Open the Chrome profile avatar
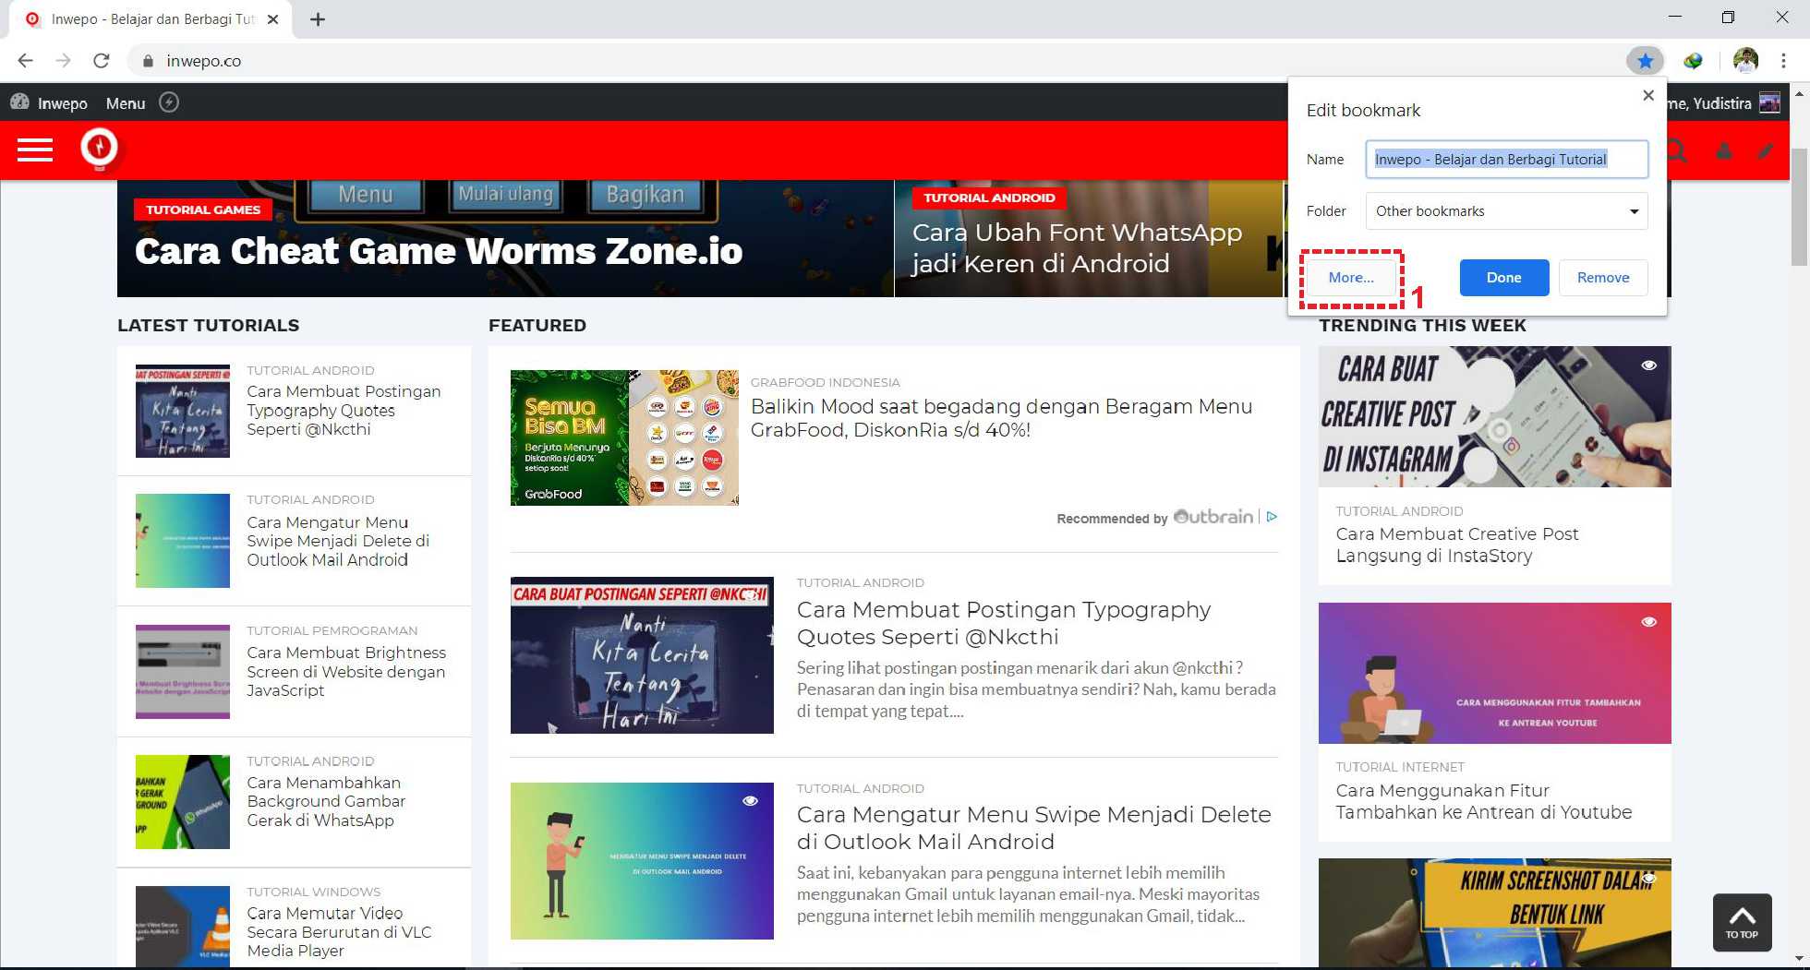The image size is (1810, 970). (x=1745, y=61)
